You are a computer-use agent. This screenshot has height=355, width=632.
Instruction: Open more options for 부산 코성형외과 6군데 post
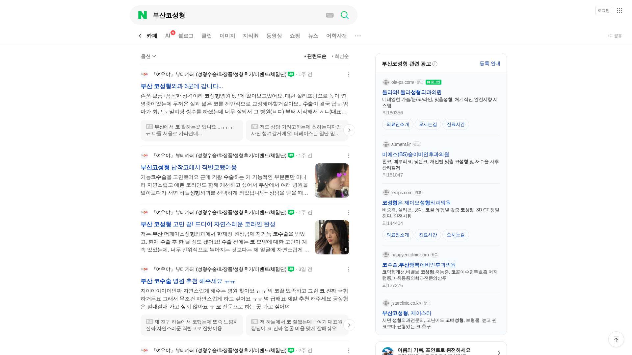pyautogui.click(x=349, y=75)
